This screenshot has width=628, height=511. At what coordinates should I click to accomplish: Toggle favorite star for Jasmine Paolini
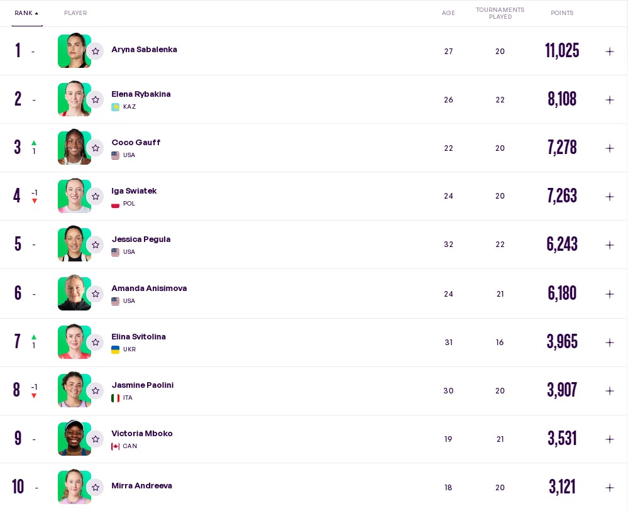click(x=96, y=390)
